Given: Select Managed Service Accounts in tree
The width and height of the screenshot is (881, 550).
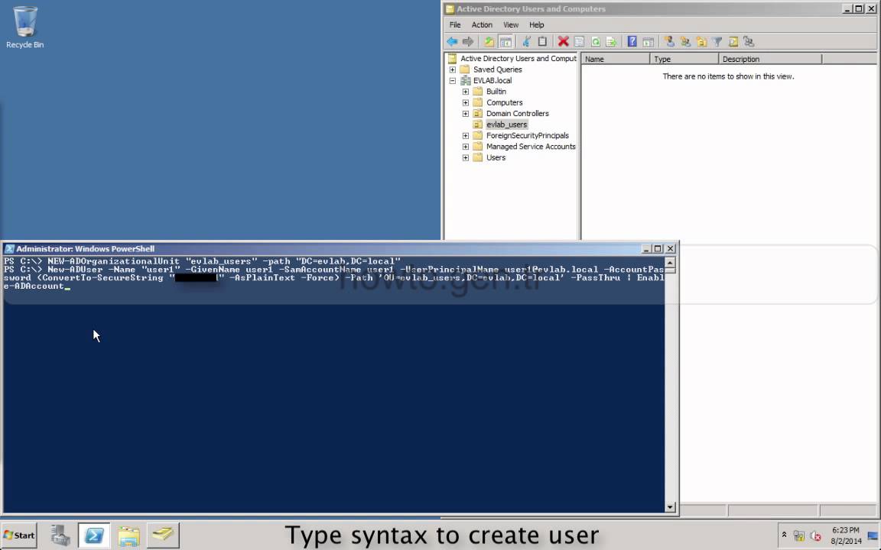Looking at the screenshot, I should point(531,147).
